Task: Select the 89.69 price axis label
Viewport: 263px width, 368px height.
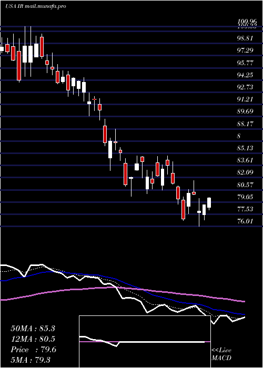Action: (245, 111)
